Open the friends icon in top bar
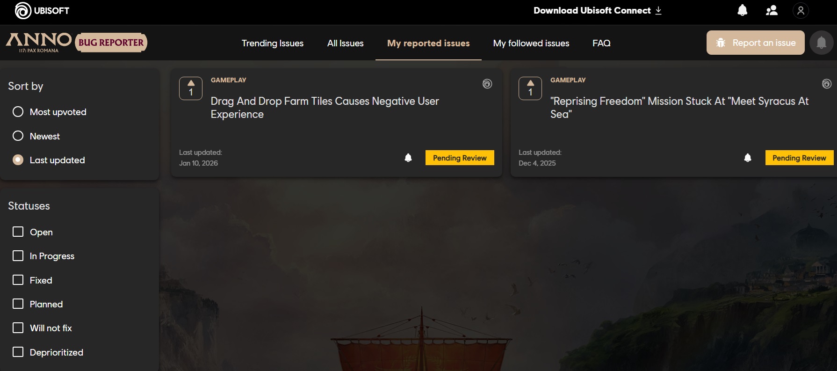This screenshot has height=371, width=837. (772, 10)
